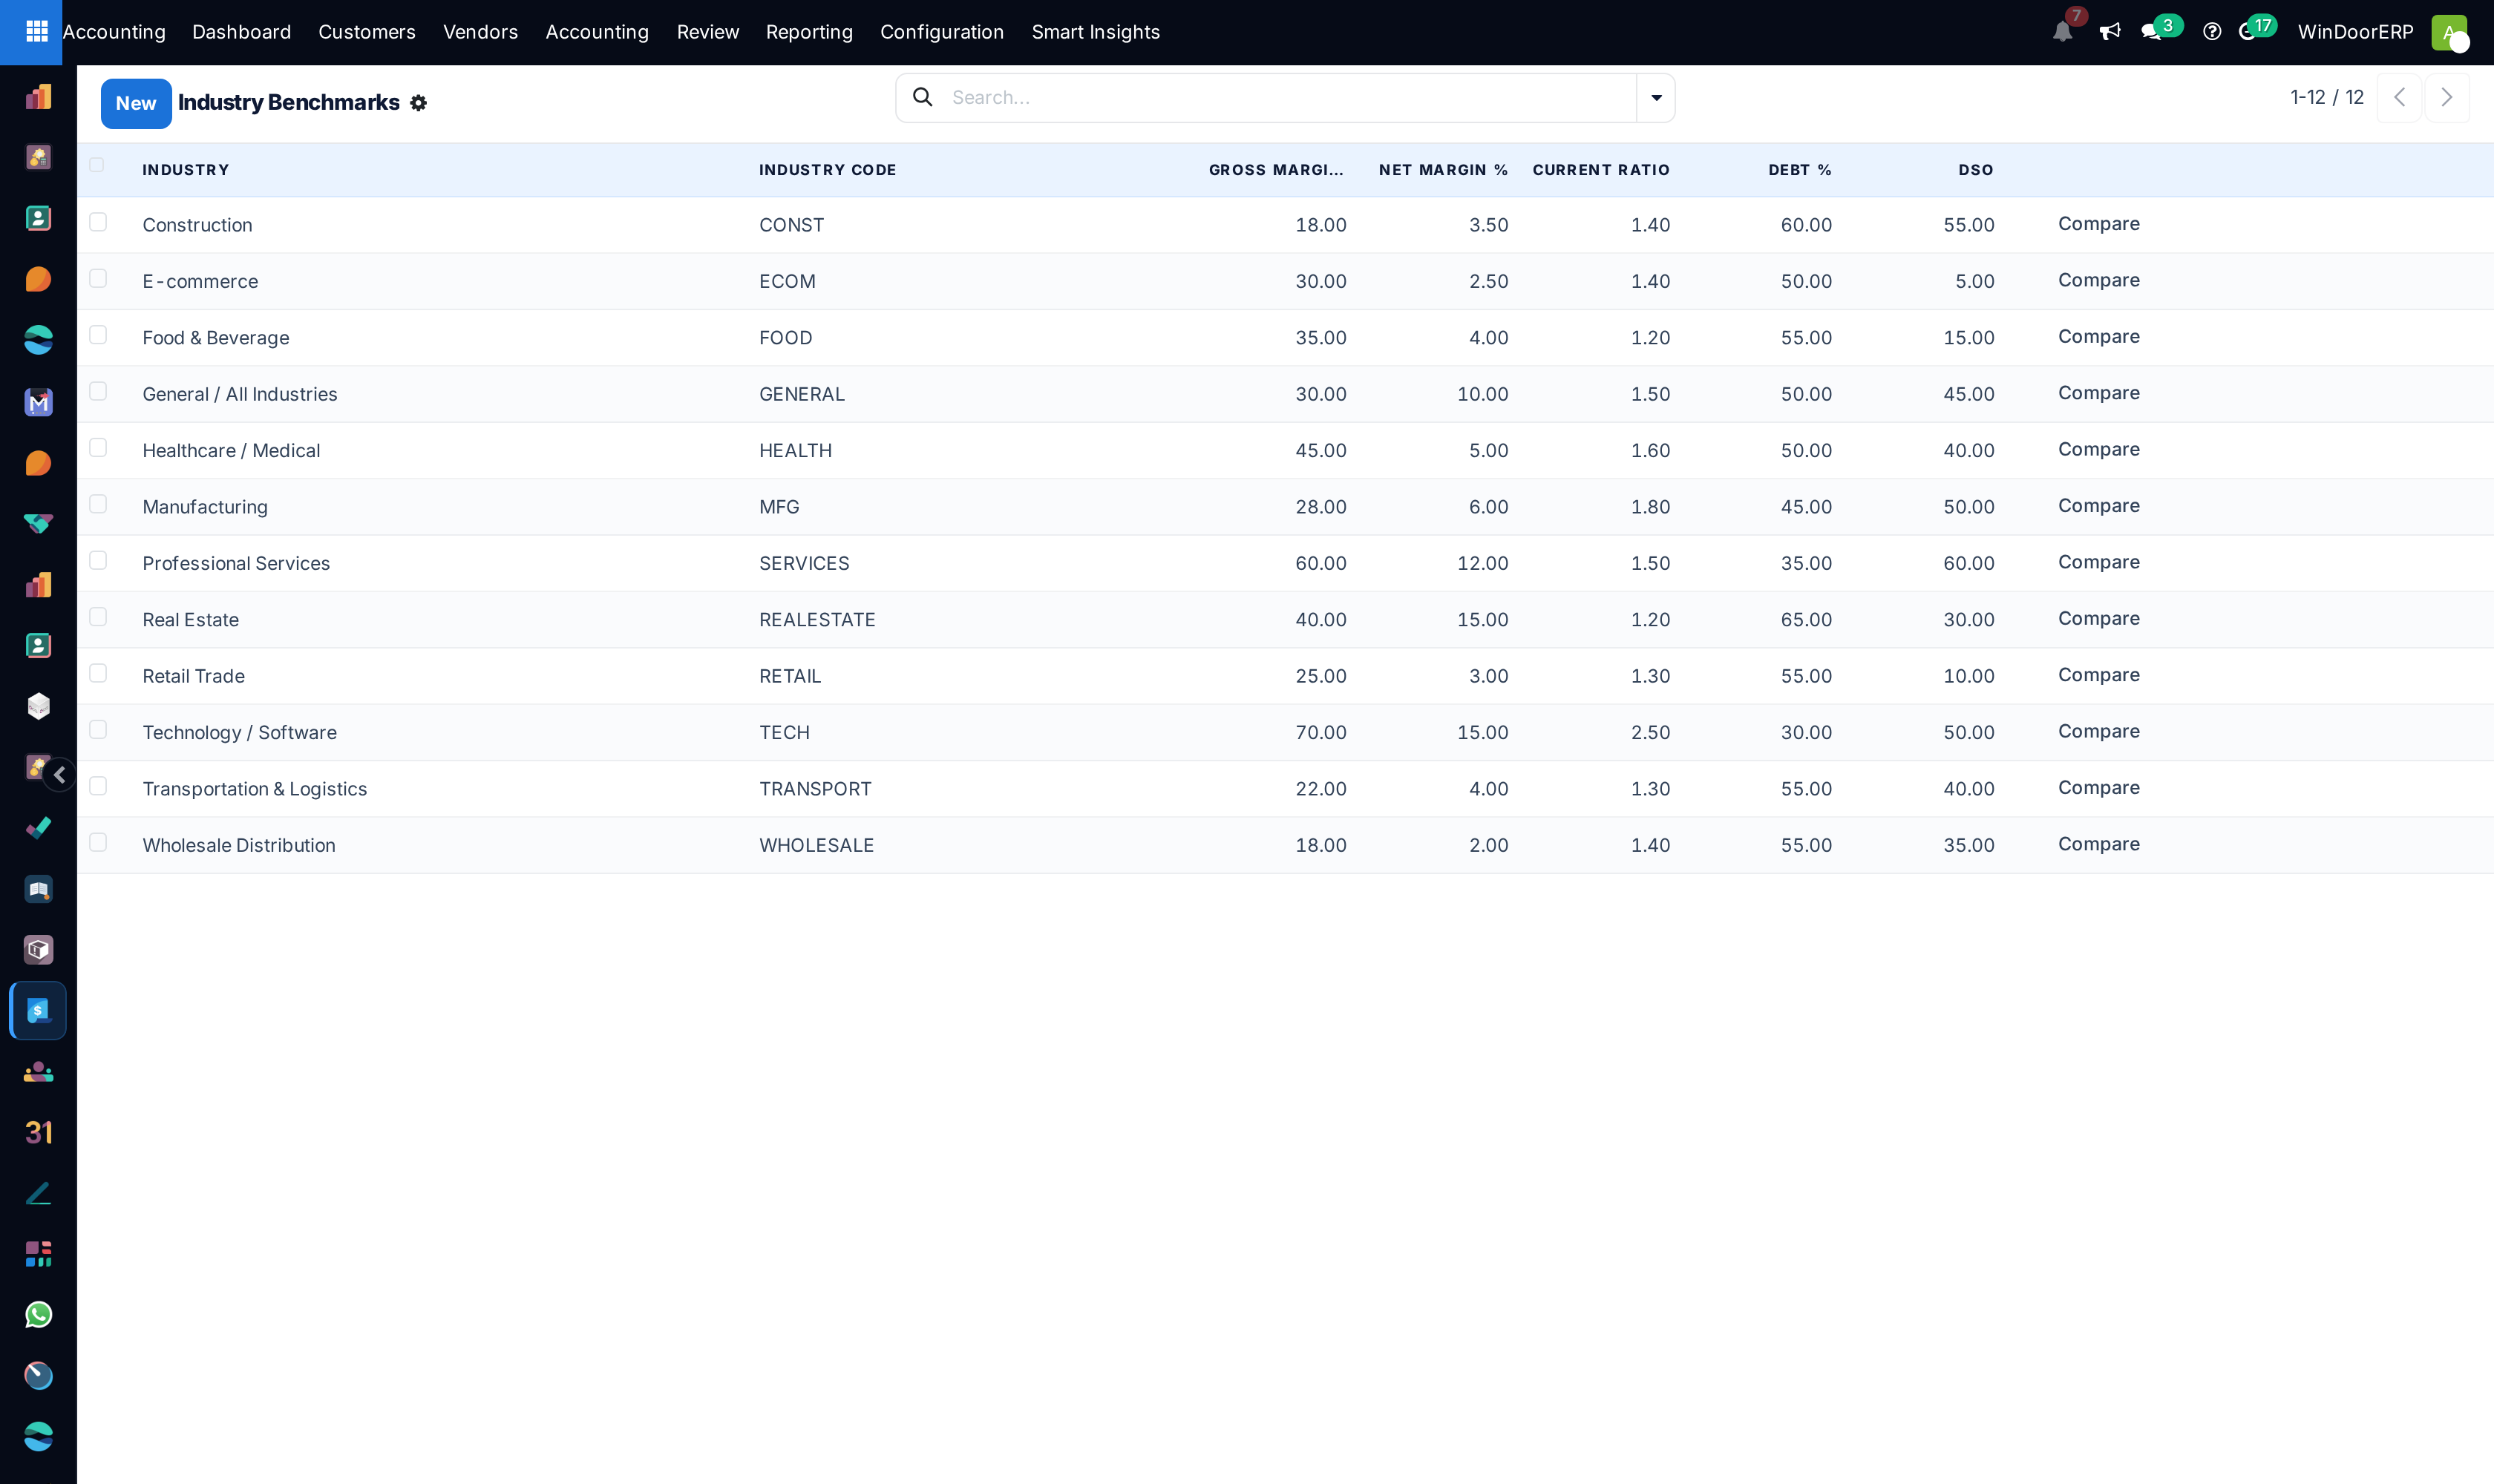Open the pen sign app in sidebar

tap(38, 1194)
